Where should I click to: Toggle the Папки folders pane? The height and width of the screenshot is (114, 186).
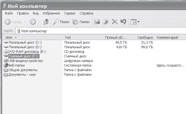(x=81, y=22)
